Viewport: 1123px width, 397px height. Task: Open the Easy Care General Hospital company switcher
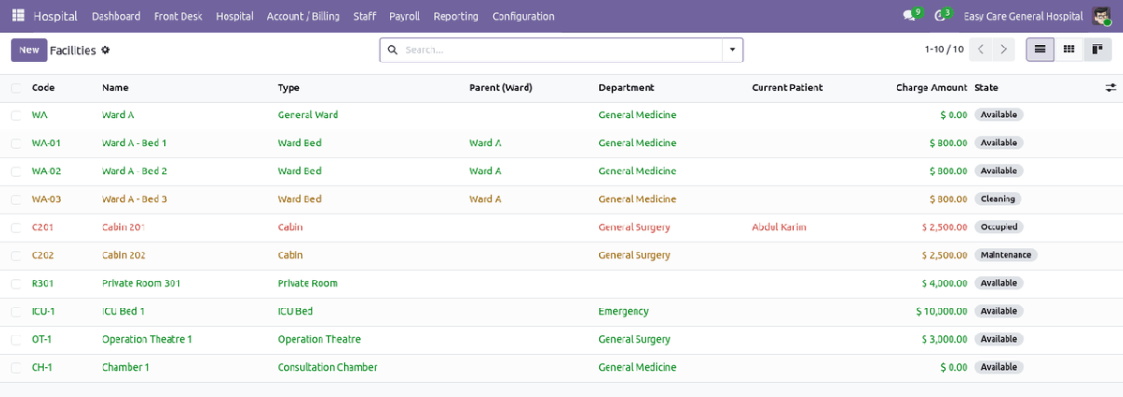(x=1023, y=16)
